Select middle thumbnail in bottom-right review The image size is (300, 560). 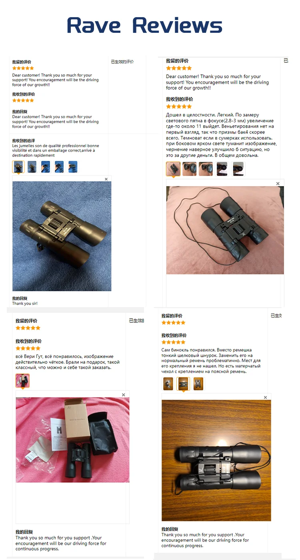point(183,384)
